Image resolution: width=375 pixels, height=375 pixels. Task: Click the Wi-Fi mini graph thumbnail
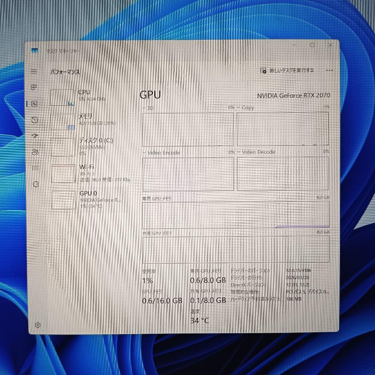[64, 174]
